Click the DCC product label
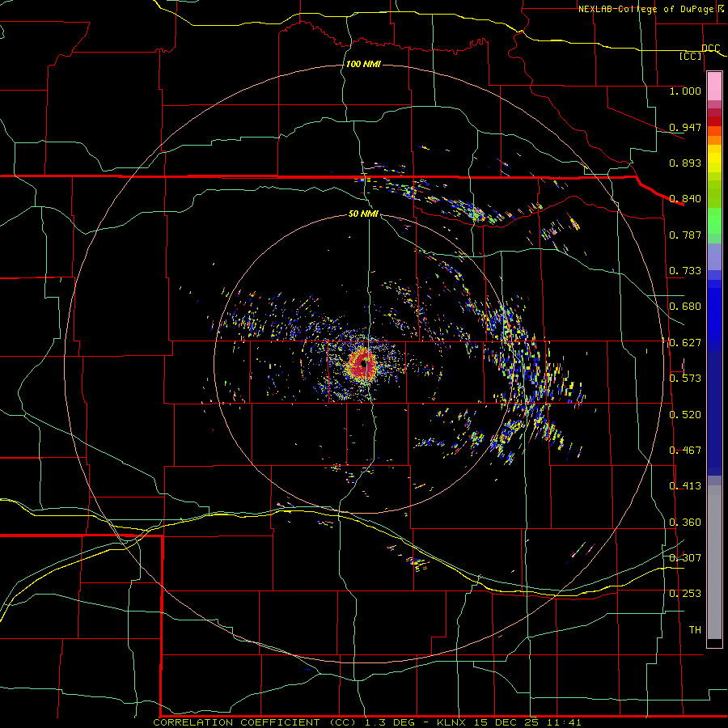 (x=710, y=49)
